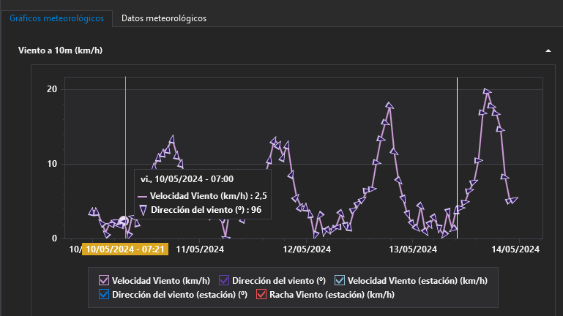Uncheck the Dirección del viento (º) checkbox
563x316 pixels.
pyautogui.click(x=225, y=280)
